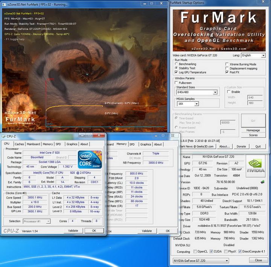271x267 pixels.
Task: Toggle OpenCL computing checkbox
Action: pyautogui.click(x=195, y=252)
